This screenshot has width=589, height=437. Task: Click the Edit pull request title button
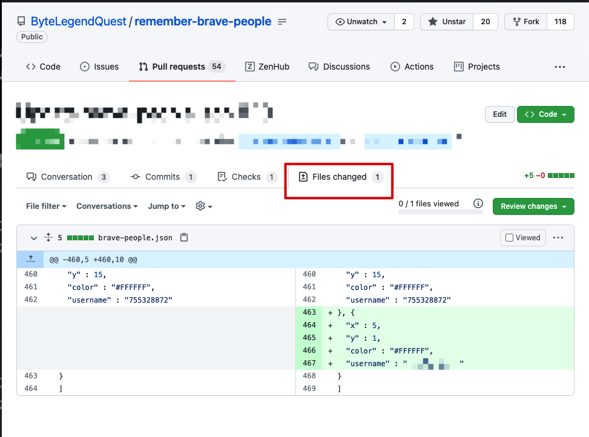[x=499, y=114]
